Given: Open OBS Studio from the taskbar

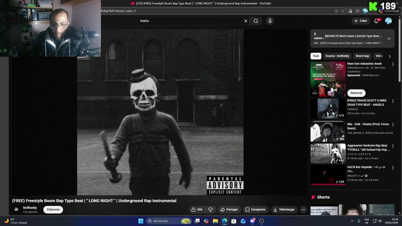Looking at the screenshot, I should coord(261,221).
